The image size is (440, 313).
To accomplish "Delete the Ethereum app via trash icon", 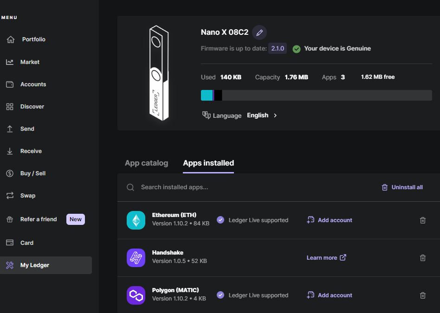I will pyautogui.click(x=423, y=220).
